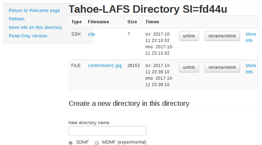View More Info for conformism1.jpg

tap(250, 69)
